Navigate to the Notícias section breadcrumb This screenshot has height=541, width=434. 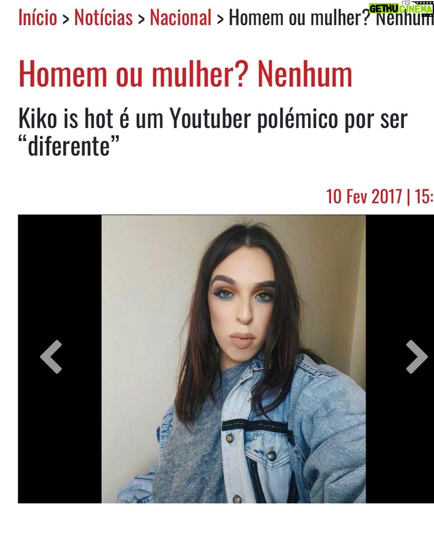(103, 17)
